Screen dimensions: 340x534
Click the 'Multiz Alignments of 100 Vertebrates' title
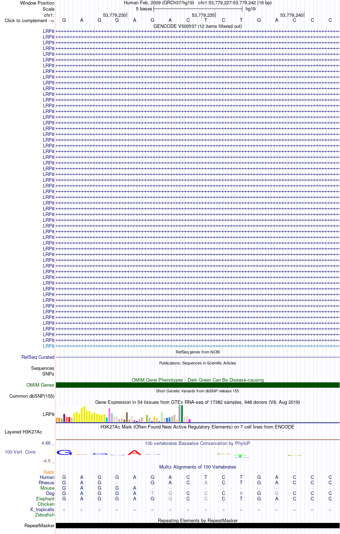198,467
